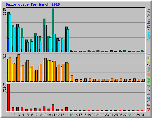Screen dimensions: 152x118
Task: Click day 22 on the x-axis
Action: [102, 115]
